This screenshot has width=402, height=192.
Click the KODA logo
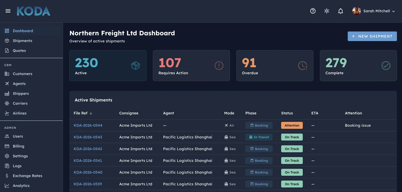(x=33, y=11)
